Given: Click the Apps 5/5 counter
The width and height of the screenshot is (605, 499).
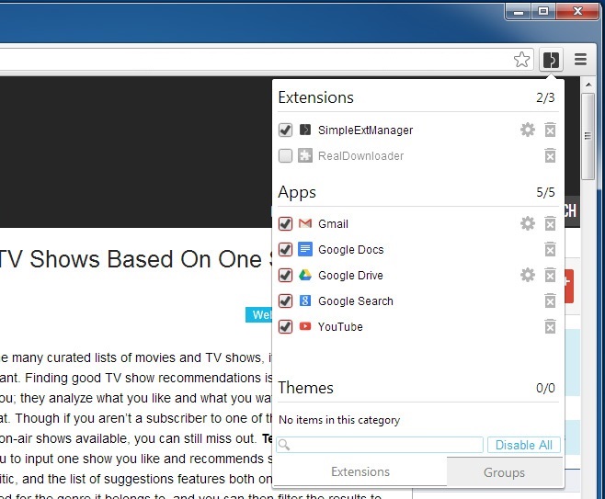Looking at the screenshot, I should [545, 192].
